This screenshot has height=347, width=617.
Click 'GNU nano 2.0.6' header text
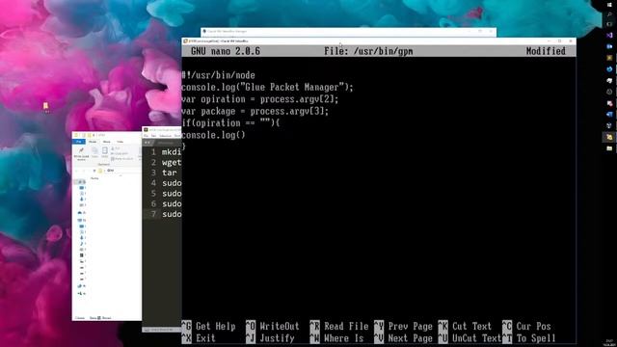[x=226, y=51]
